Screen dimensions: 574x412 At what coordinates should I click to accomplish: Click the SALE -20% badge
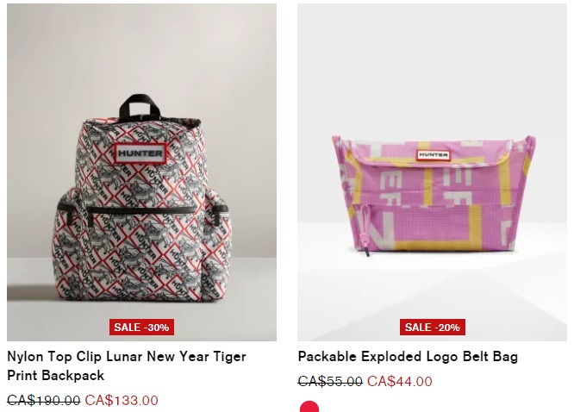(x=433, y=327)
